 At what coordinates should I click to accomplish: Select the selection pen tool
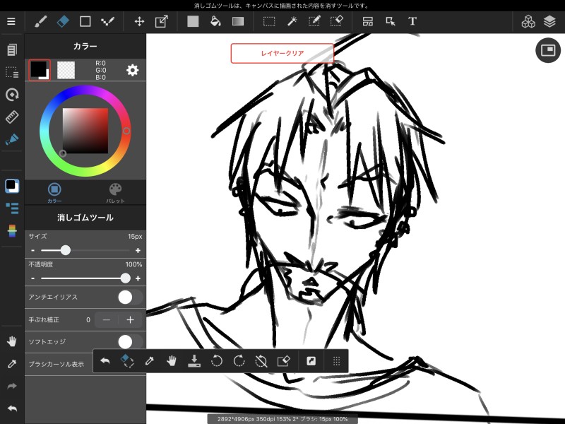[314, 22]
